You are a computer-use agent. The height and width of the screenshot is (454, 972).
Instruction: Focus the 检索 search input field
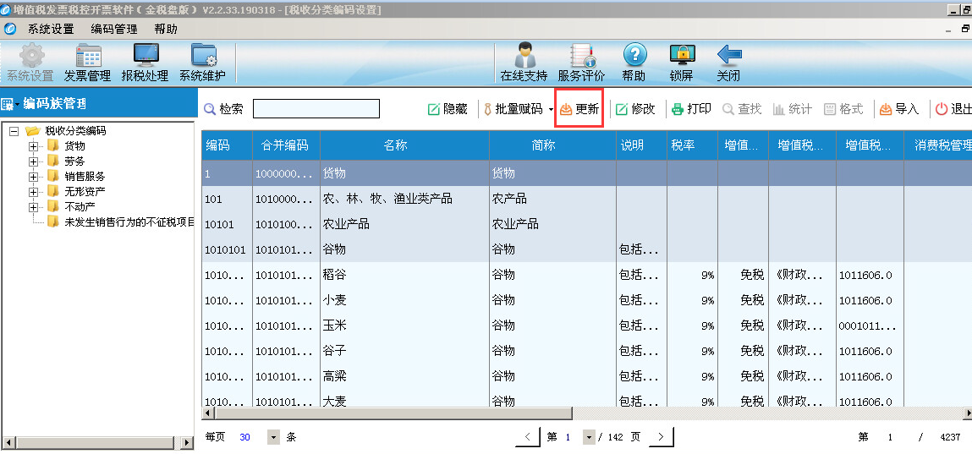point(316,109)
